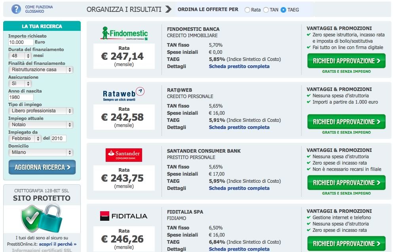Open the Domicilio dropdown showing Milano

click(x=41, y=152)
